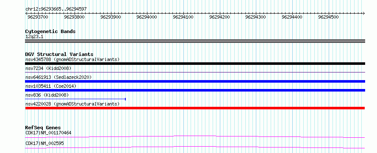The width and height of the screenshot is (377, 153).
Task: Click ruler tick label 96294300
Action: [x=255, y=17]
